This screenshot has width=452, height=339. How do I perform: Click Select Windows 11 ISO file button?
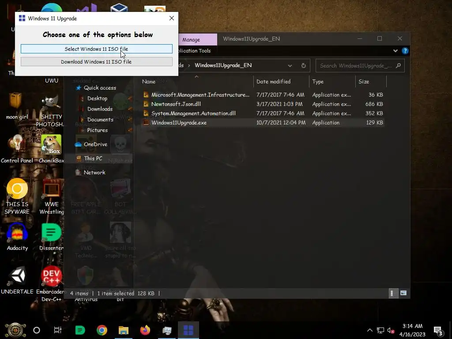pyautogui.click(x=97, y=49)
